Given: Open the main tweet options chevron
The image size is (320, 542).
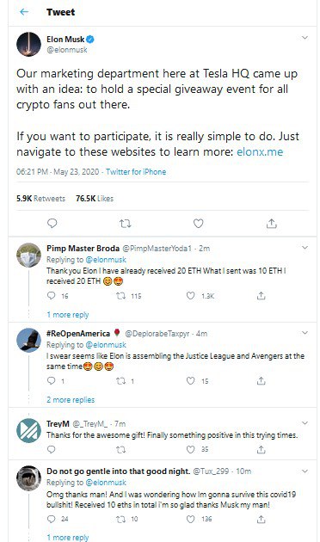Looking at the screenshot, I should [305, 37].
